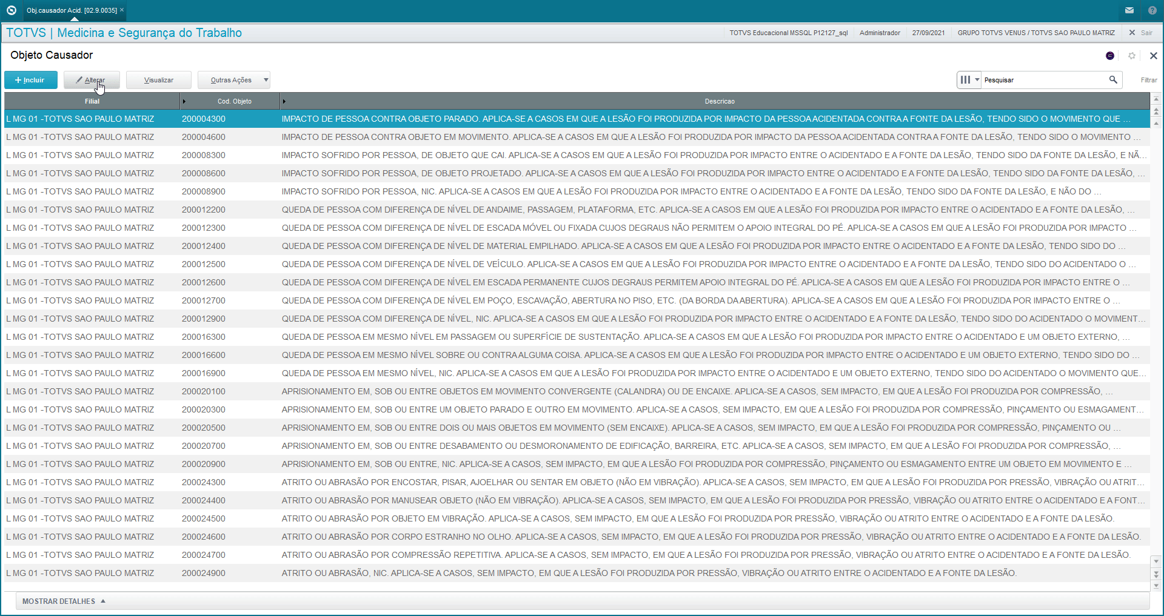
Task: Close the Objeto Causador panel
Action: (1153, 56)
